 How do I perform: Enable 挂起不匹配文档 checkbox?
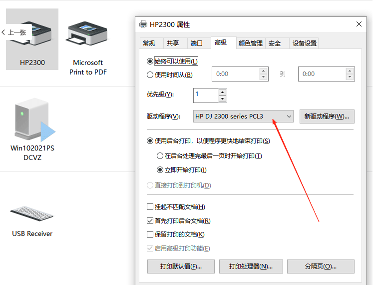[x=176, y=207]
